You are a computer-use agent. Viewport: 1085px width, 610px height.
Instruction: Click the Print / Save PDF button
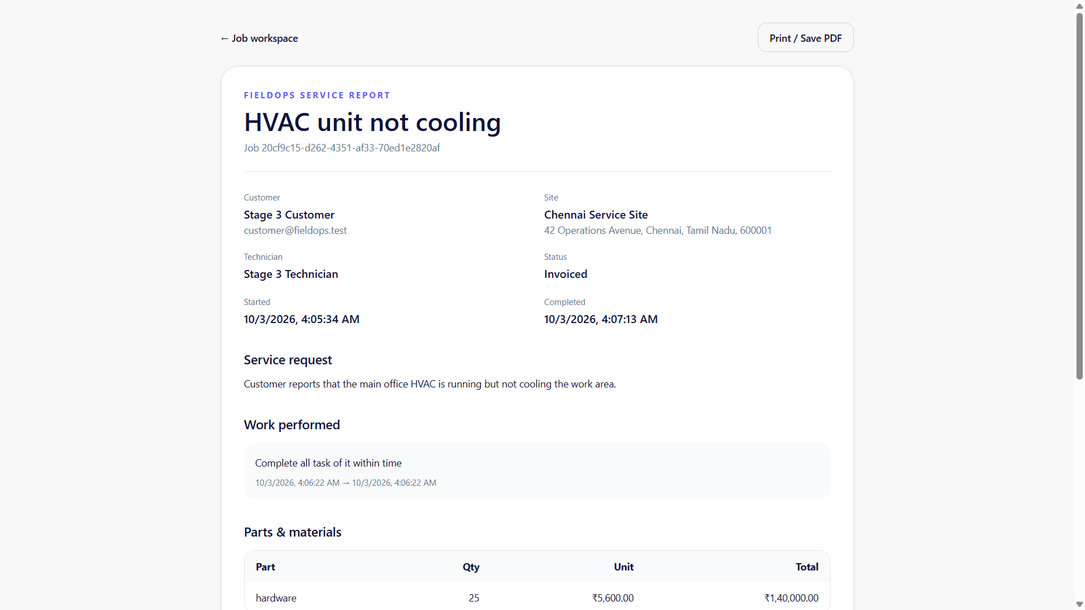(805, 38)
